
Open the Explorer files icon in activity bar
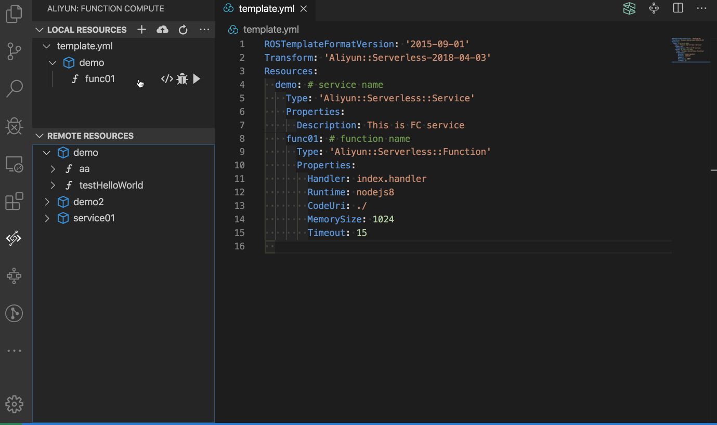coord(14,14)
